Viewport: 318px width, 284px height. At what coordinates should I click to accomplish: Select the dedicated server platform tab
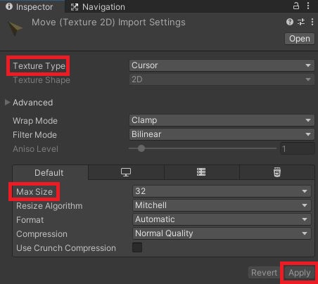201,172
